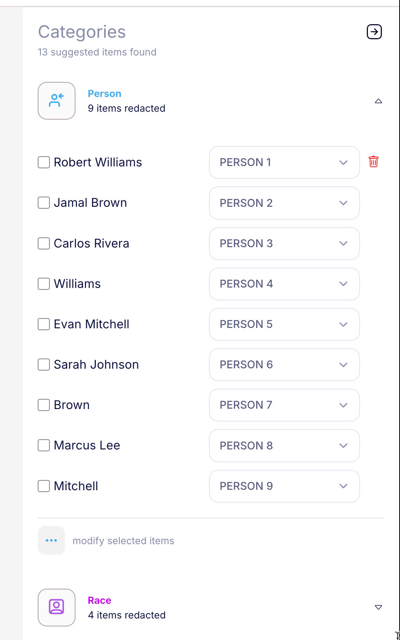Enable the Sarah Johnson checkbox

point(44,365)
